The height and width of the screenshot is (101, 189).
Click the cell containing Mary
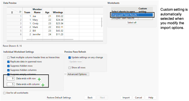tap(37, 20)
